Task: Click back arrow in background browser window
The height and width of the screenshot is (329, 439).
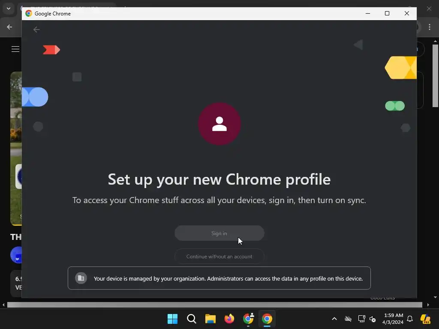Action: pos(9,27)
